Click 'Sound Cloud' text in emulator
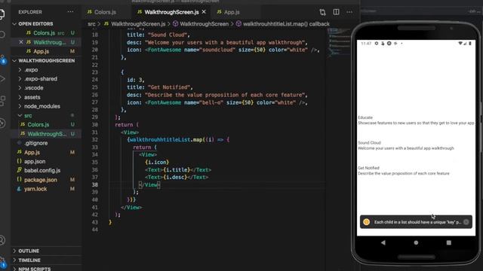The width and height of the screenshot is (483, 271). click(369, 142)
